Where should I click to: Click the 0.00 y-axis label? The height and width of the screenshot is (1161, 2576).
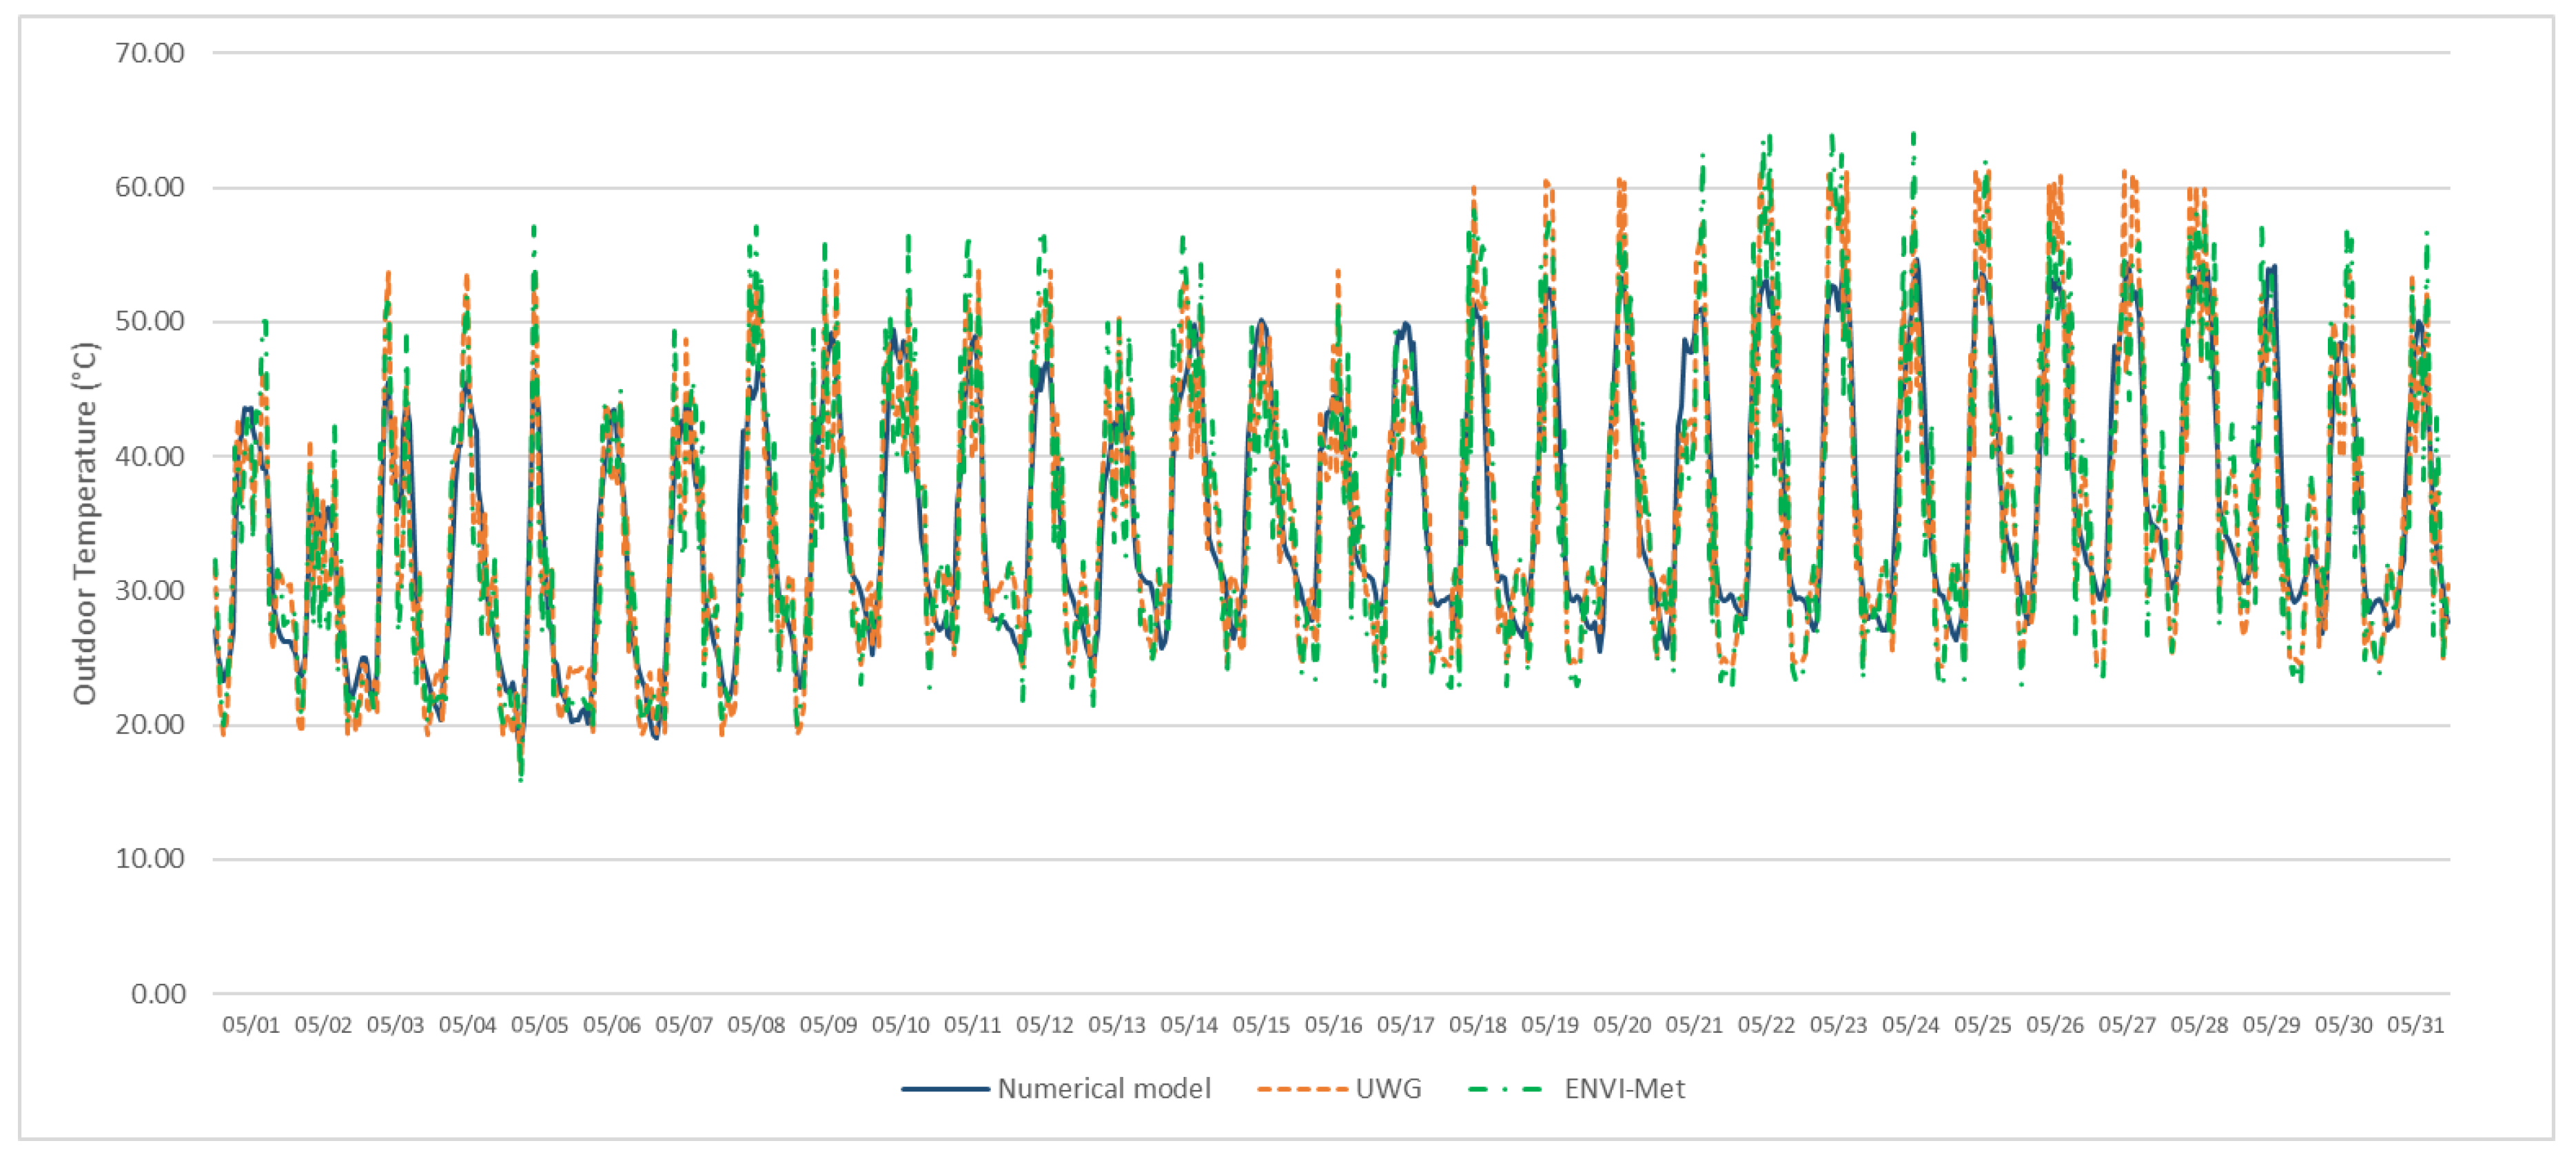[158, 993]
